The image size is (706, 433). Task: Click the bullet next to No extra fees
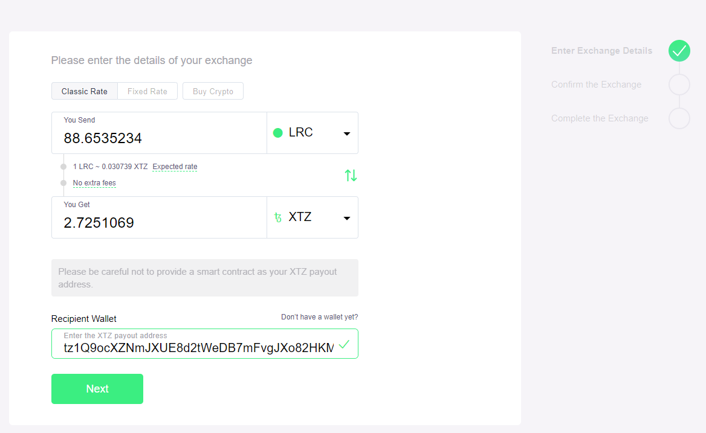coord(63,183)
